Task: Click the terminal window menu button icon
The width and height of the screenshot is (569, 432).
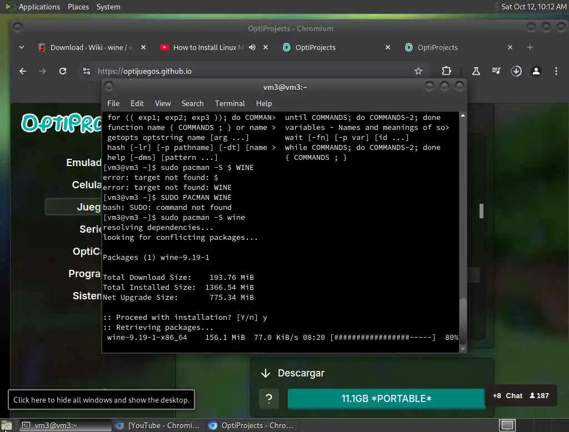Action: [108, 86]
